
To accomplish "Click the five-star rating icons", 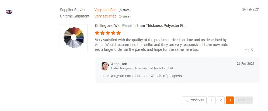I will pyautogui.click(x=108, y=33).
